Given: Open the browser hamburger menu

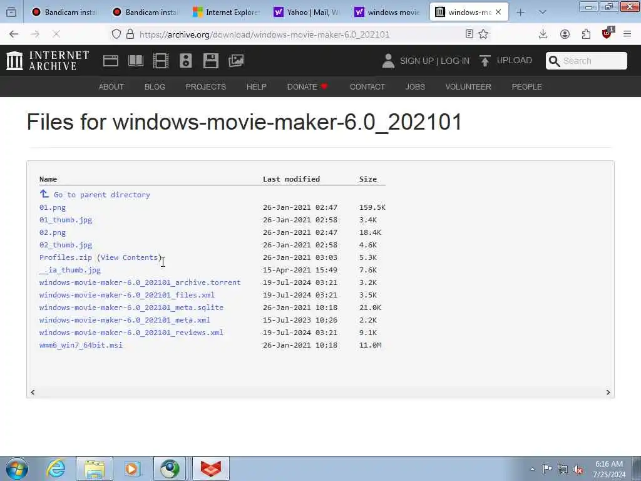Looking at the screenshot, I should pos(627,34).
